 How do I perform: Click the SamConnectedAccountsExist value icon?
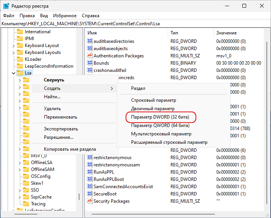pos(90,187)
